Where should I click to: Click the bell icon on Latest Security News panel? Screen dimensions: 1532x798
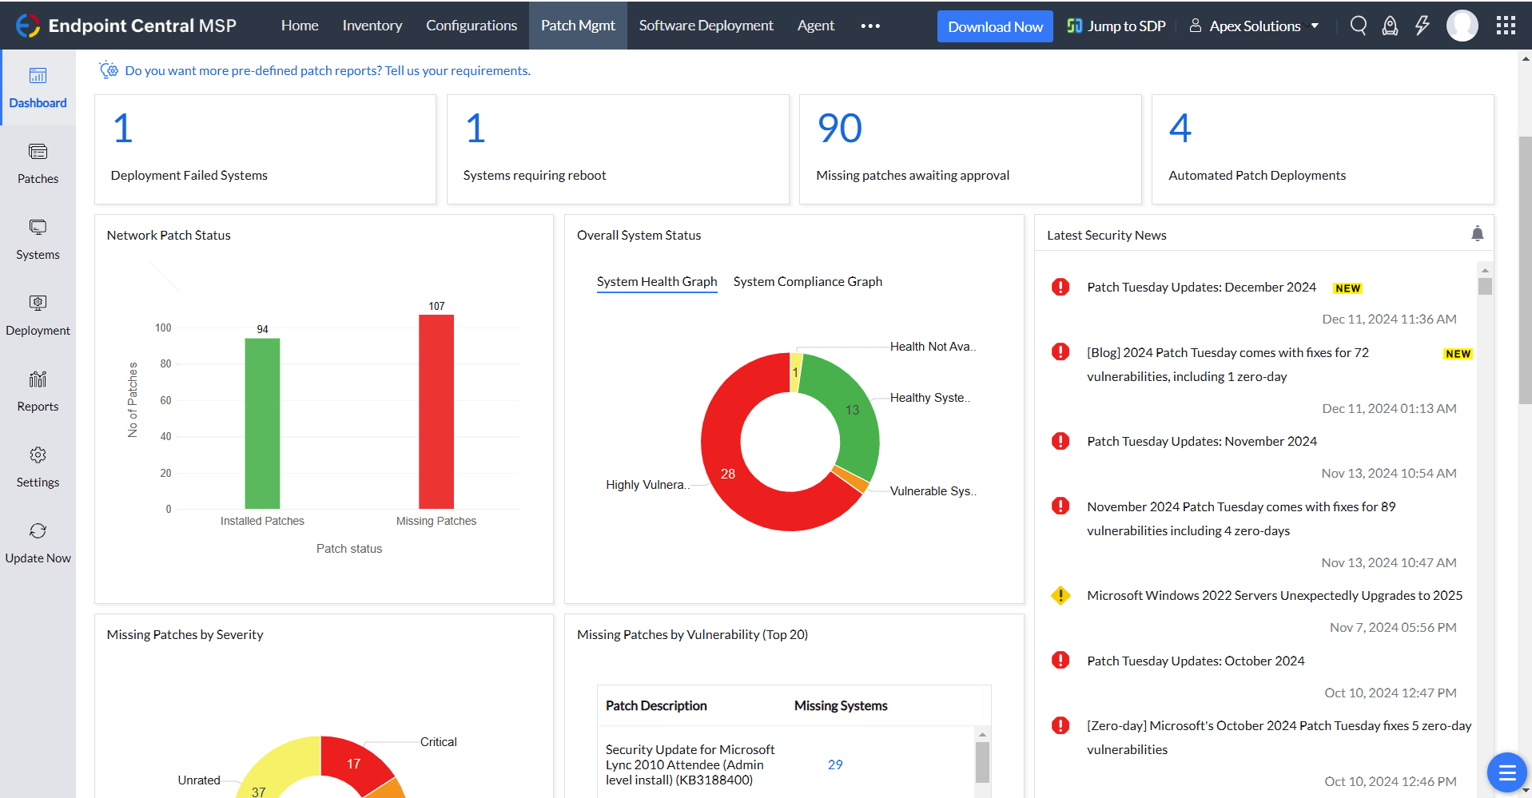point(1478,232)
